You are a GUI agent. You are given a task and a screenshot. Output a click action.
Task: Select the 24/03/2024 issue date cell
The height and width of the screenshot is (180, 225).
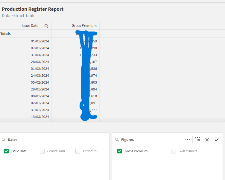coord(40,76)
